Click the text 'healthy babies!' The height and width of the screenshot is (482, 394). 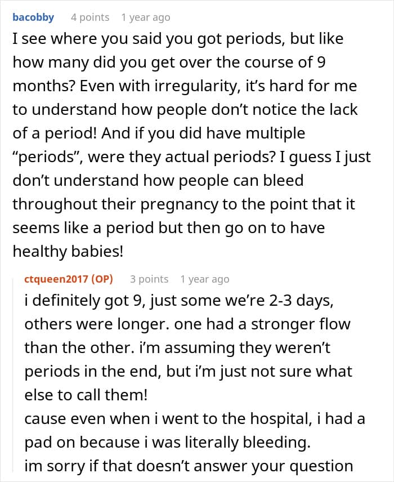point(68,251)
